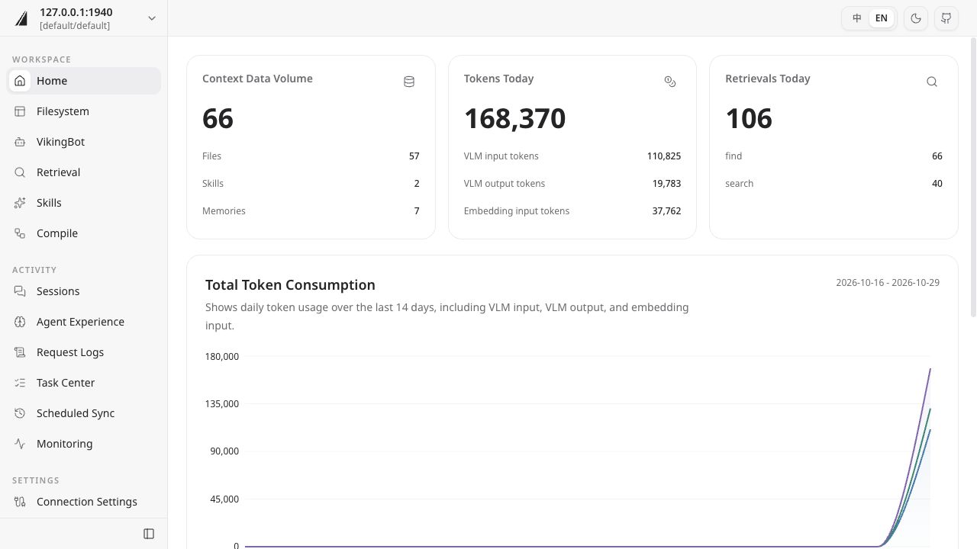977x549 pixels.
Task: Click the Context Data Volume value 66
Action: (218, 118)
